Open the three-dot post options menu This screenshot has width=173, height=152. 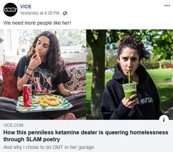(167, 6)
